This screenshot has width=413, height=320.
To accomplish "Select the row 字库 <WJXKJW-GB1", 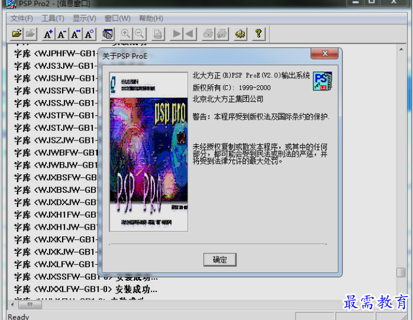I will point(56,252).
